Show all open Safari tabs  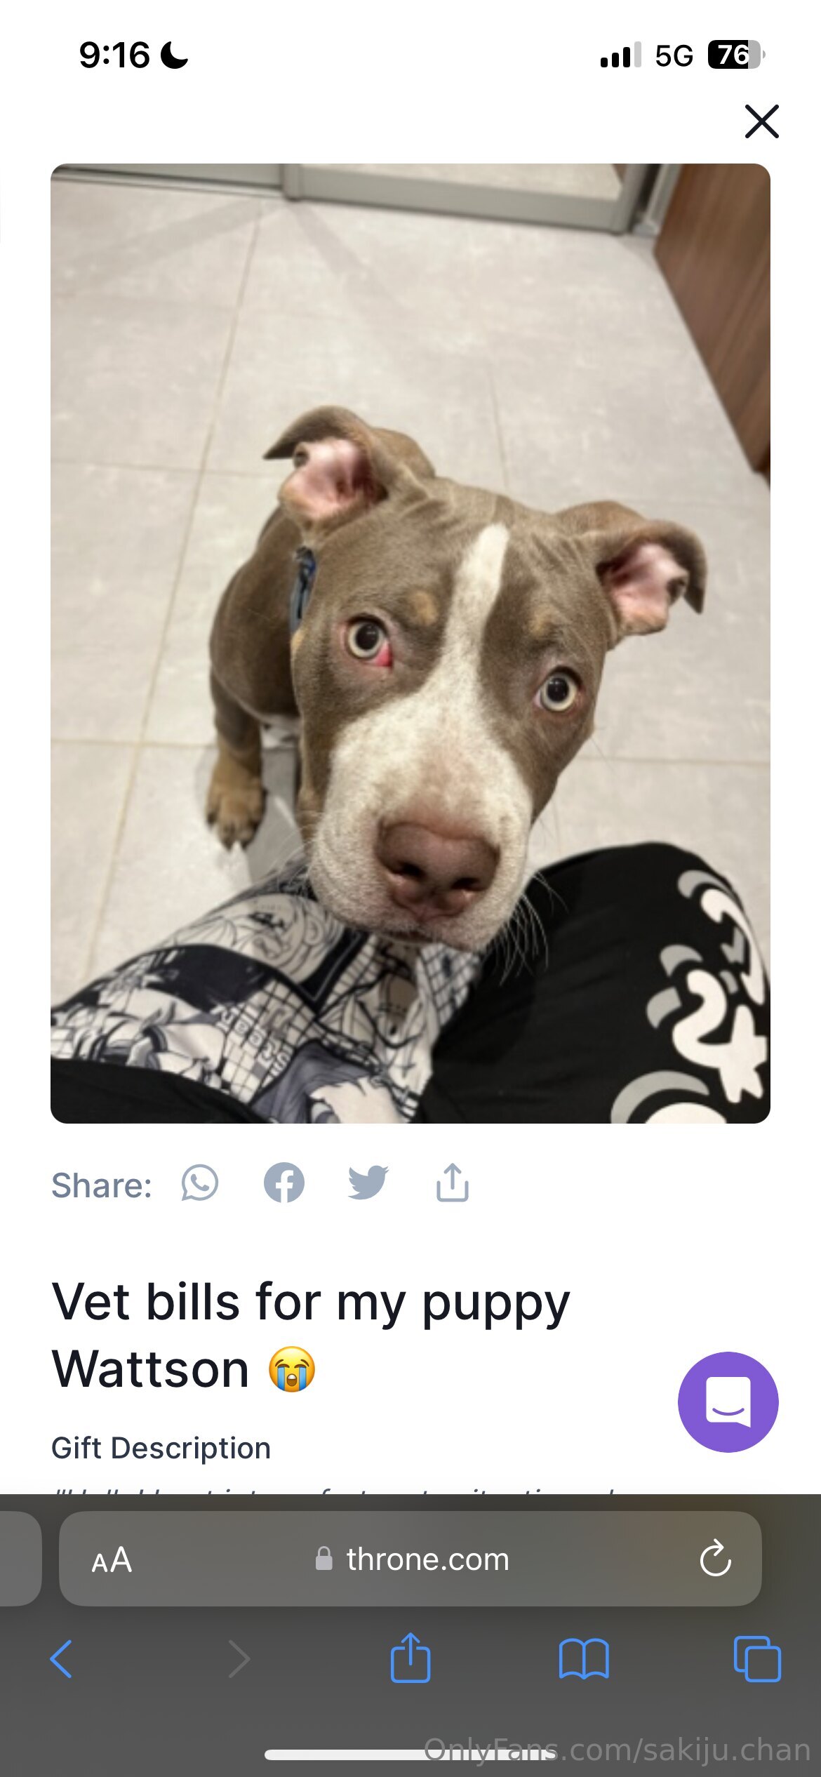(757, 1659)
